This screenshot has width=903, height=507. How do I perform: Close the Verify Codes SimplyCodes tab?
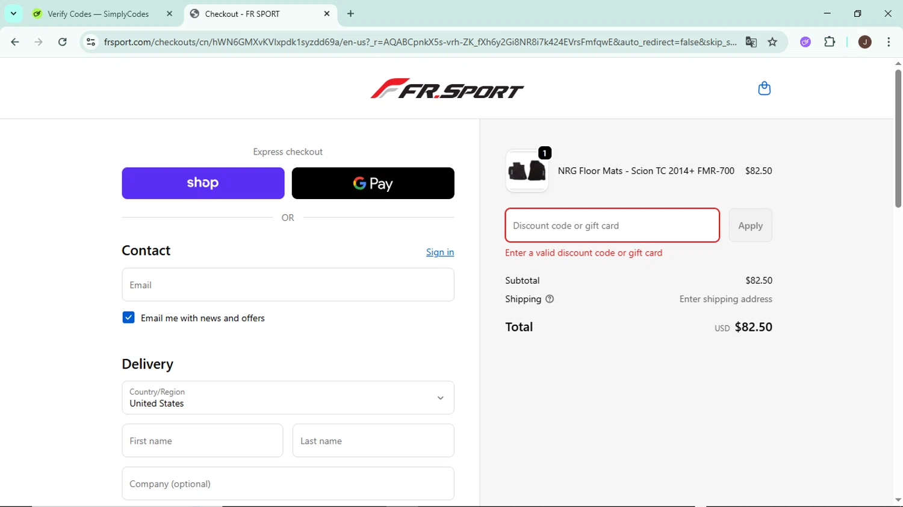click(x=169, y=14)
